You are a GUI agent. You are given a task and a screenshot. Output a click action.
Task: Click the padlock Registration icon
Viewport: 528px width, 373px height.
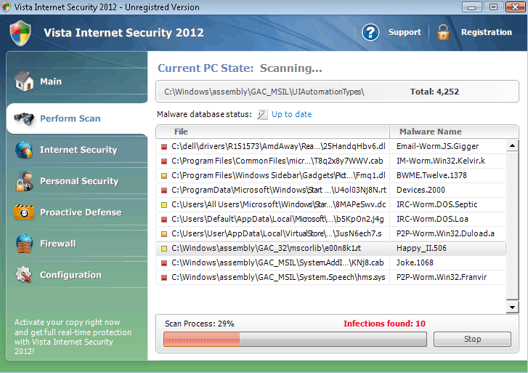tap(443, 32)
